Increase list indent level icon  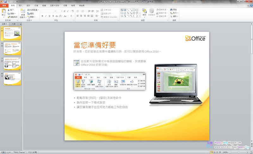coord(93,11)
